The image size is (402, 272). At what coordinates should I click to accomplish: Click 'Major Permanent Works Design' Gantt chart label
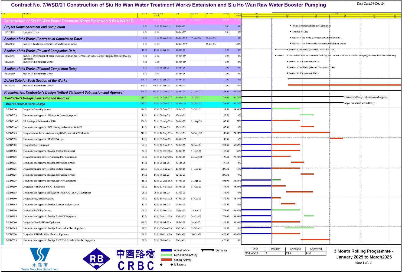pos(359,103)
